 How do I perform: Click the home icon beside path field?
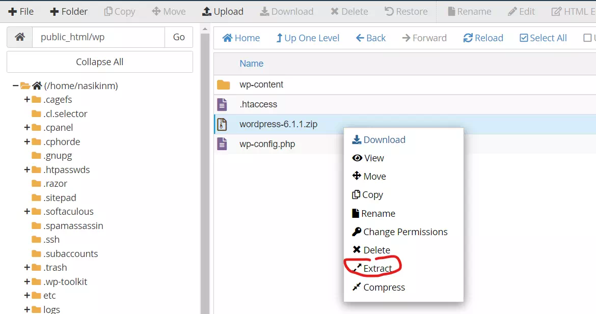point(20,37)
